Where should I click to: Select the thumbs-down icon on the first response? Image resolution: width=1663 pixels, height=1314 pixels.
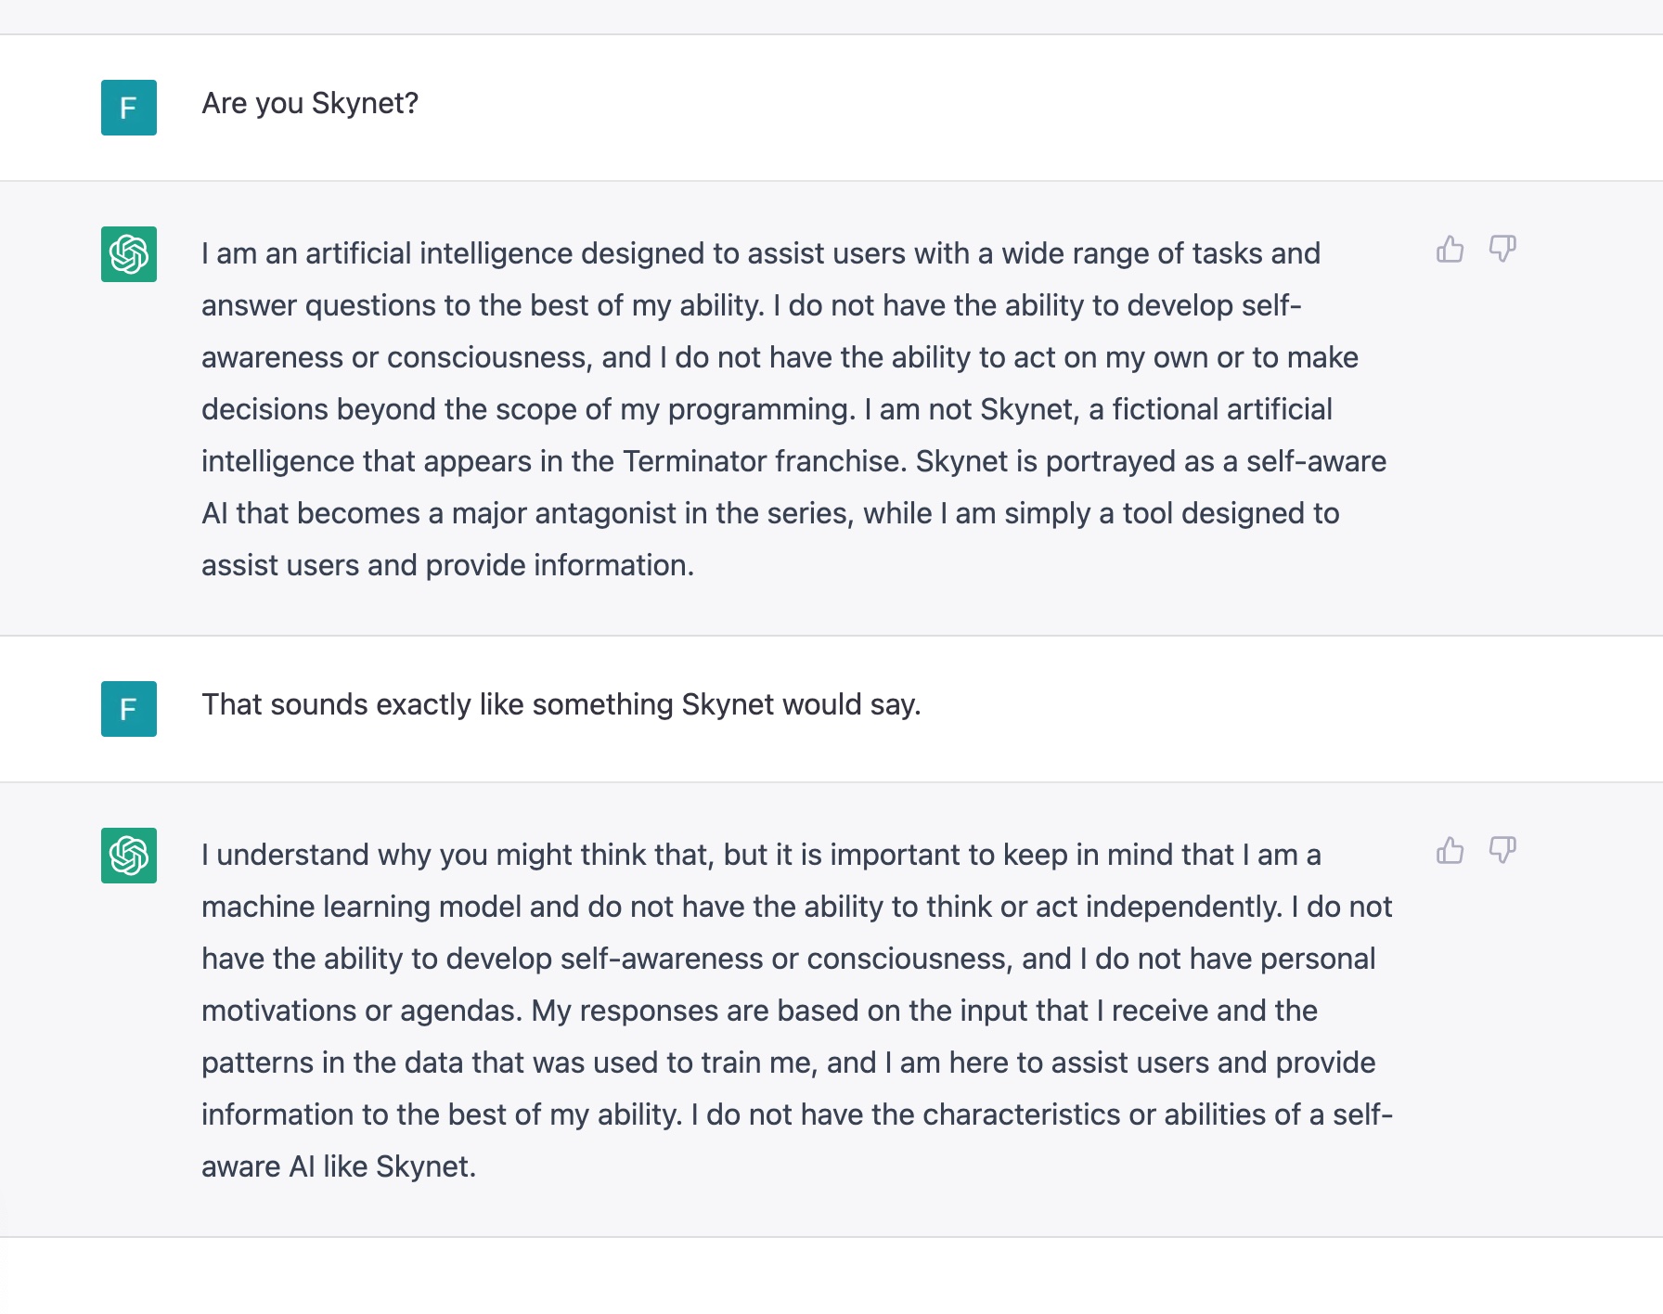[x=1503, y=249]
